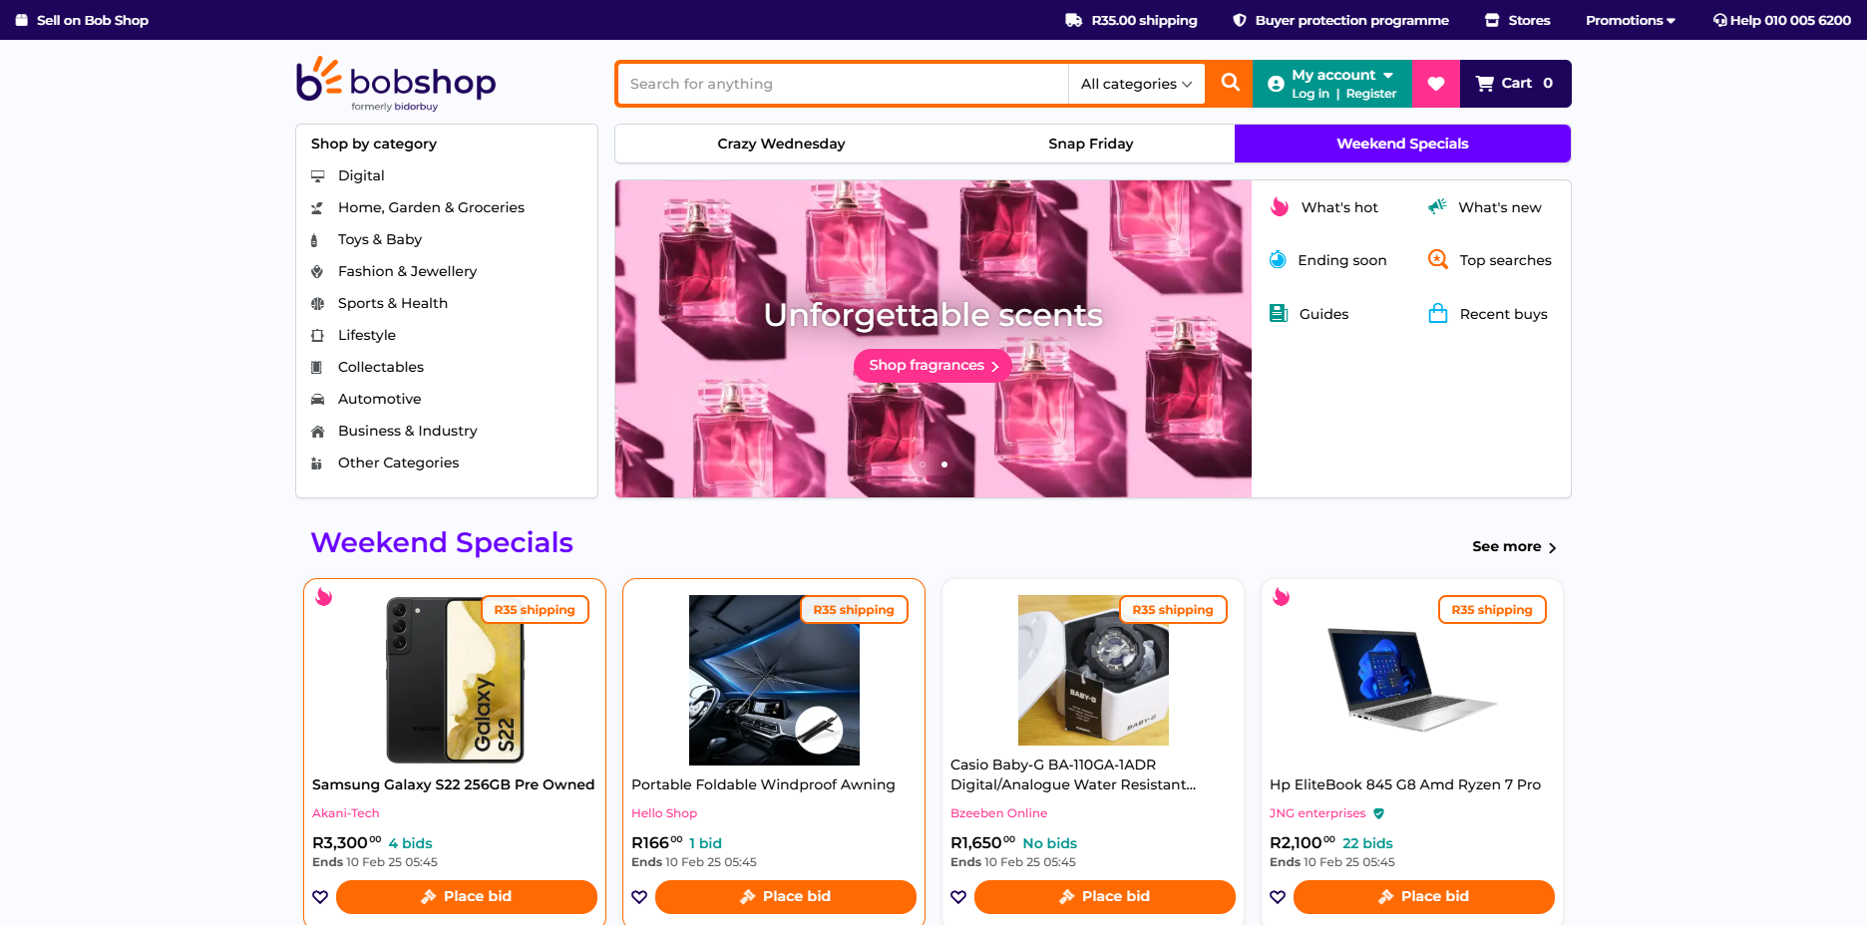This screenshot has height=925, width=1867.
Task: Toggle watchlist heart on Portable Foldable Awning
Action: (x=639, y=897)
